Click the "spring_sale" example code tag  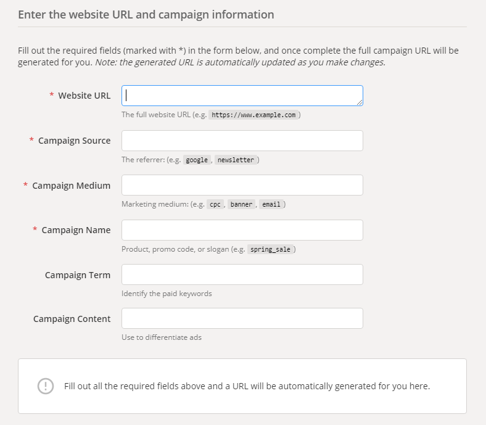click(271, 249)
